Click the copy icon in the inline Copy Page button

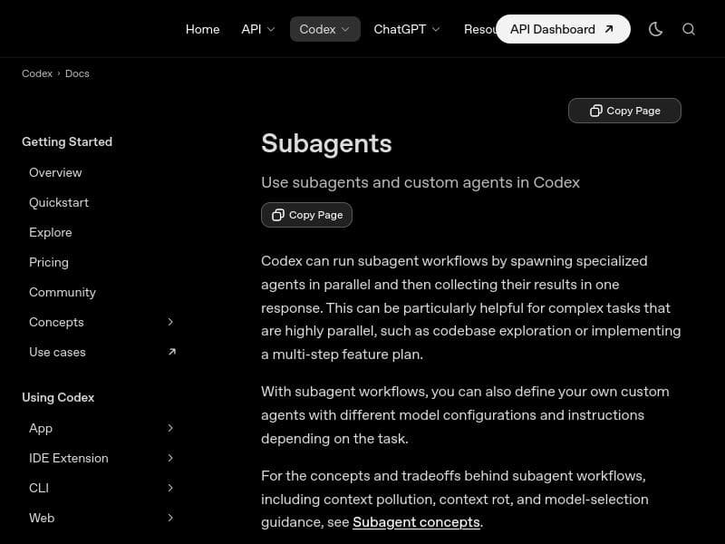pyautogui.click(x=278, y=215)
